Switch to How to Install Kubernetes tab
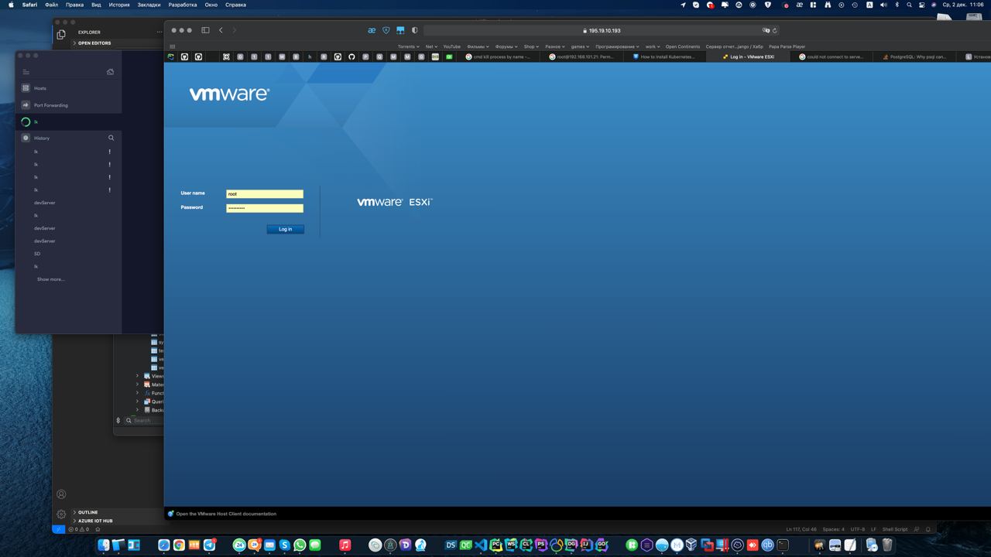Image resolution: width=991 pixels, height=557 pixels. pos(664,56)
